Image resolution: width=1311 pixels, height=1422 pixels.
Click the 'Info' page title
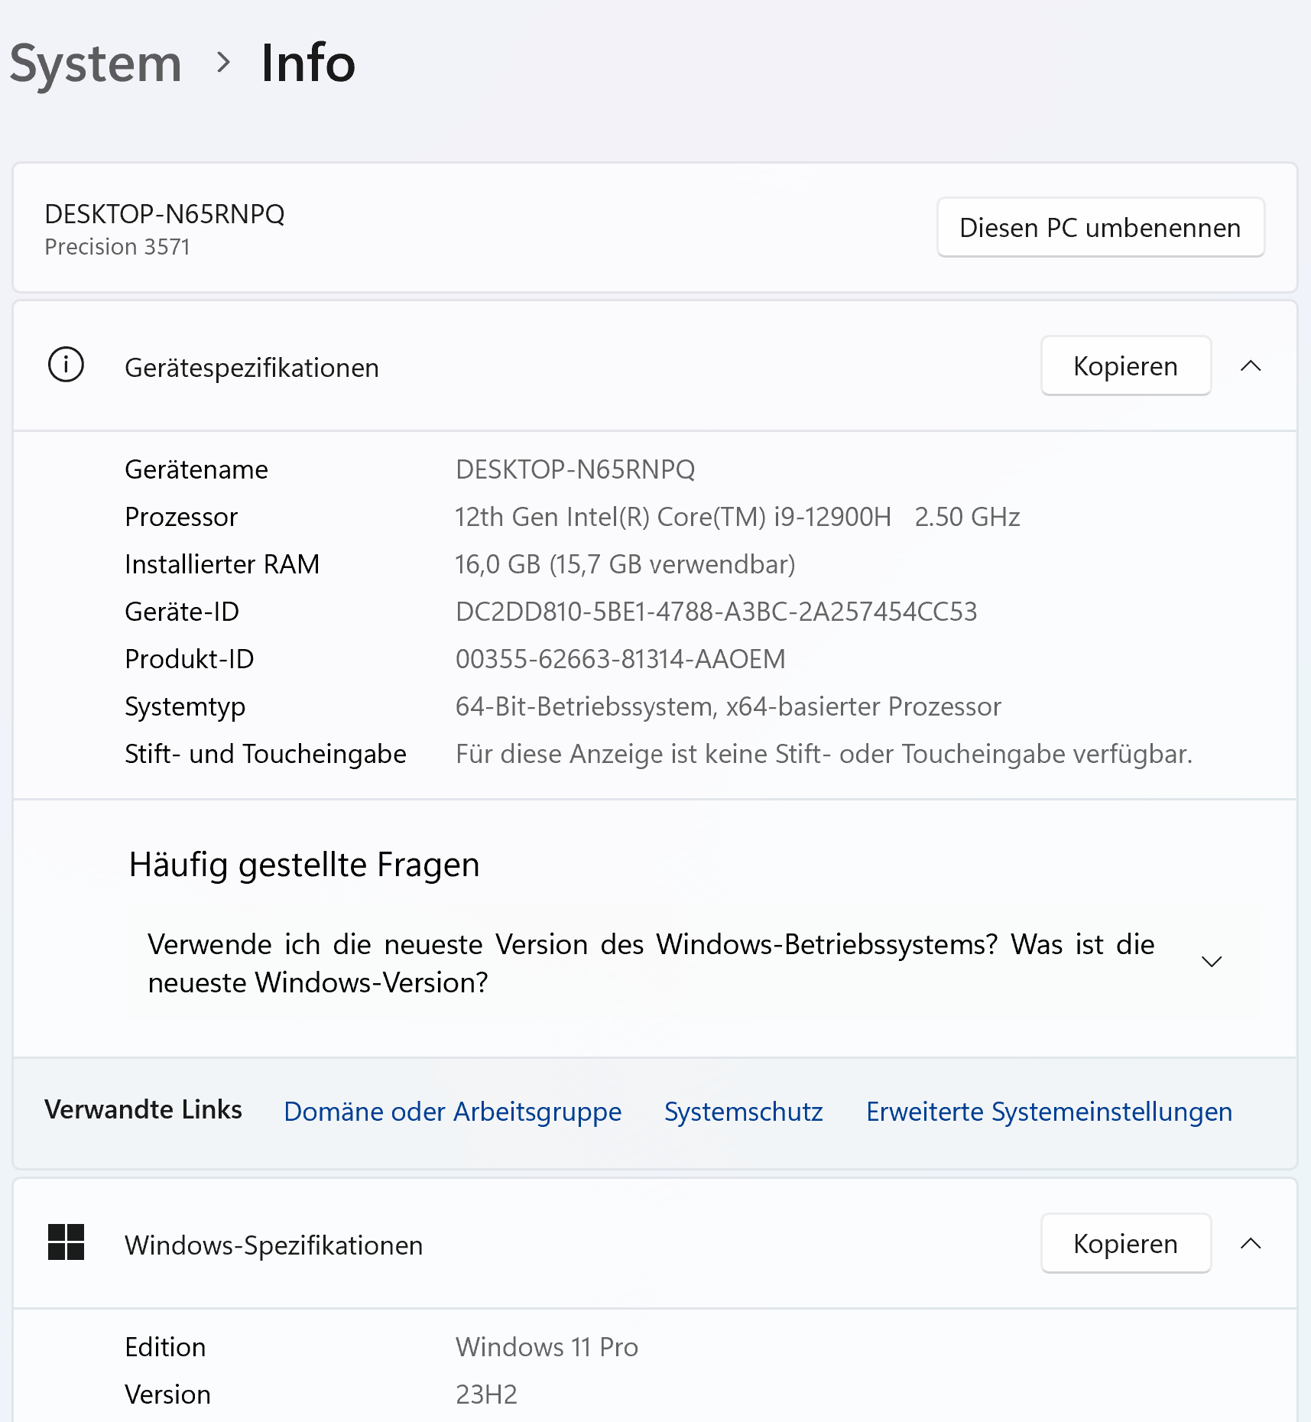pyautogui.click(x=309, y=63)
